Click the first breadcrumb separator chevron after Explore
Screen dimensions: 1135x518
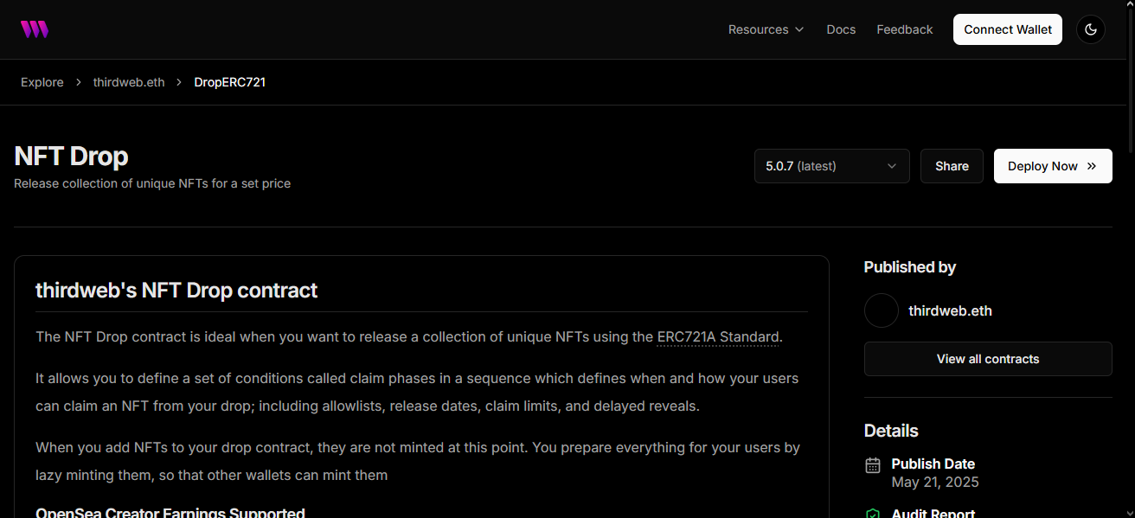coord(79,82)
